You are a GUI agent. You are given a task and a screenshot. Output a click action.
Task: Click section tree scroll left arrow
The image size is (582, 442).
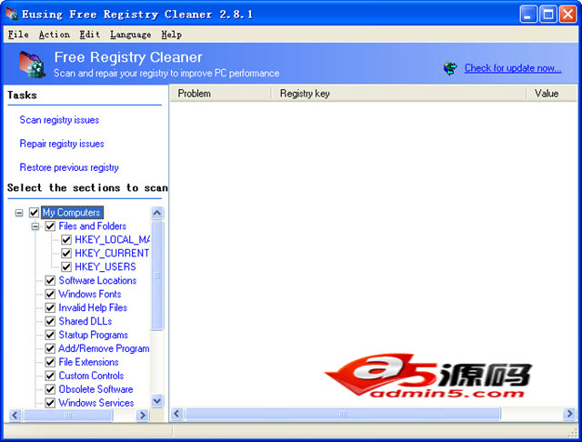pyautogui.click(x=15, y=415)
